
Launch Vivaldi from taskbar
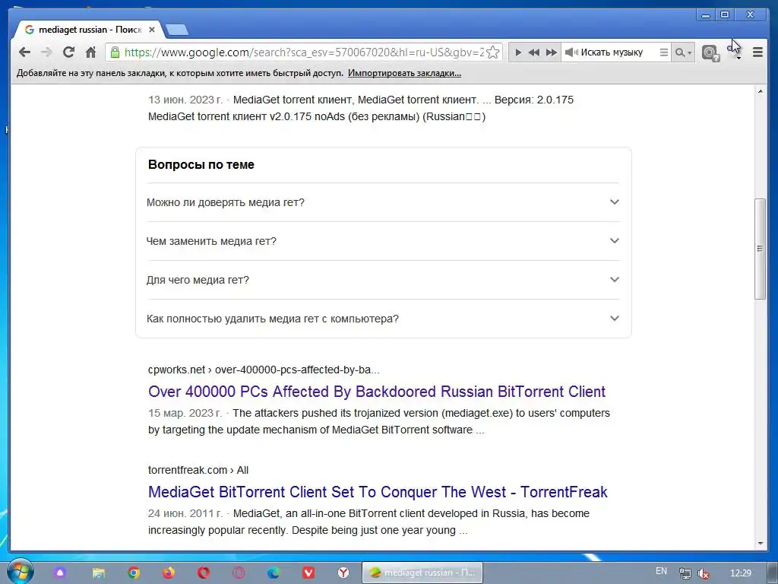[308, 573]
